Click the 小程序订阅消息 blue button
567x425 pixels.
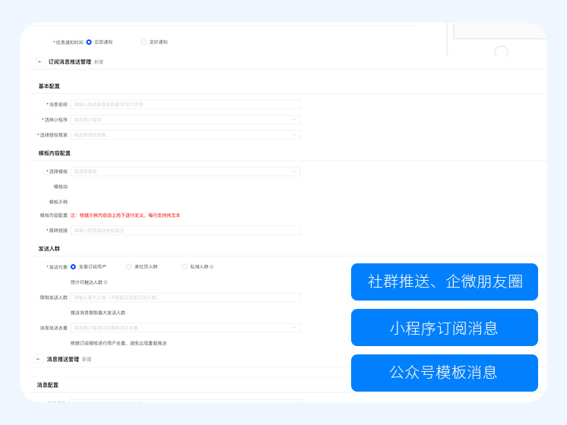[x=445, y=328]
